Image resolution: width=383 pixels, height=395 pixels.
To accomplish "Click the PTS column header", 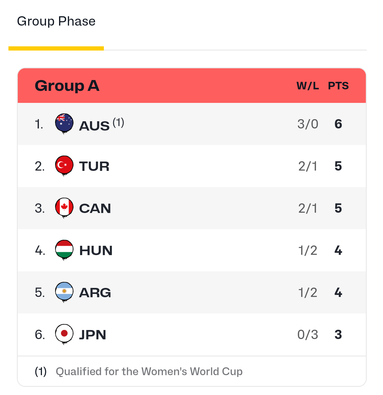I will point(338,86).
